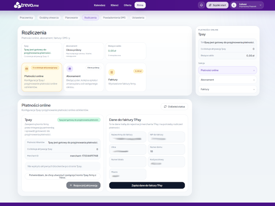Click the Abonament Okres próbny summary tile
Screen dimensions: 275x206
(84, 51)
